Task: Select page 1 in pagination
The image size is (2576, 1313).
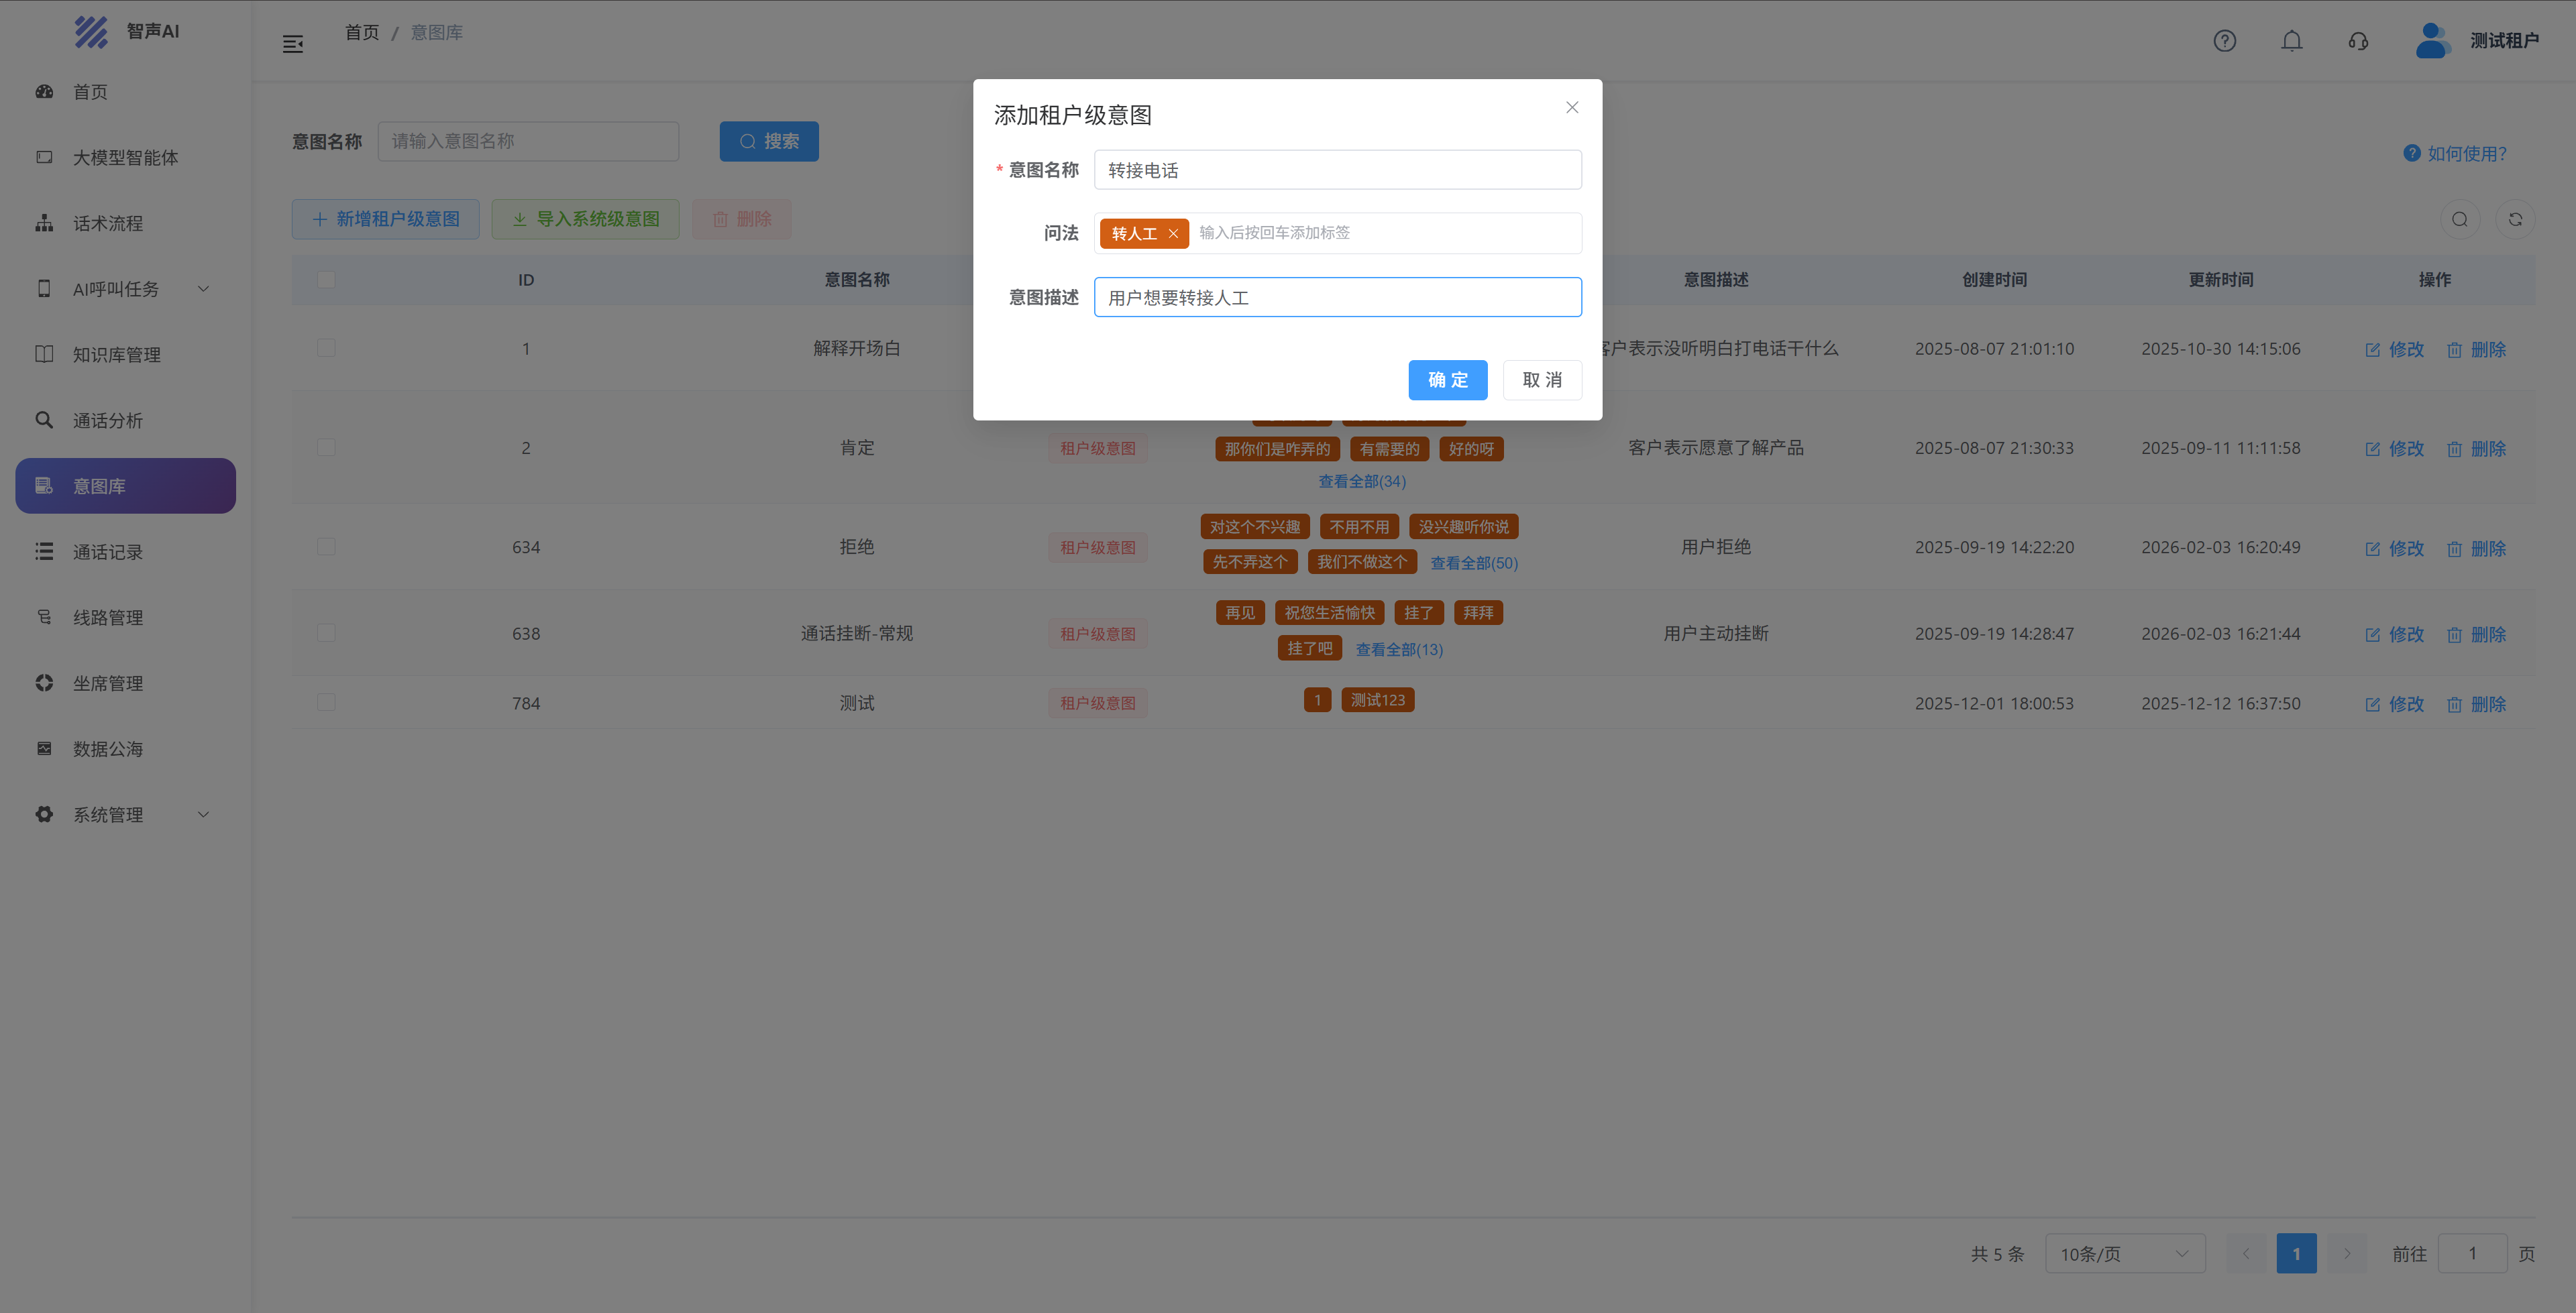Action: point(2296,1254)
